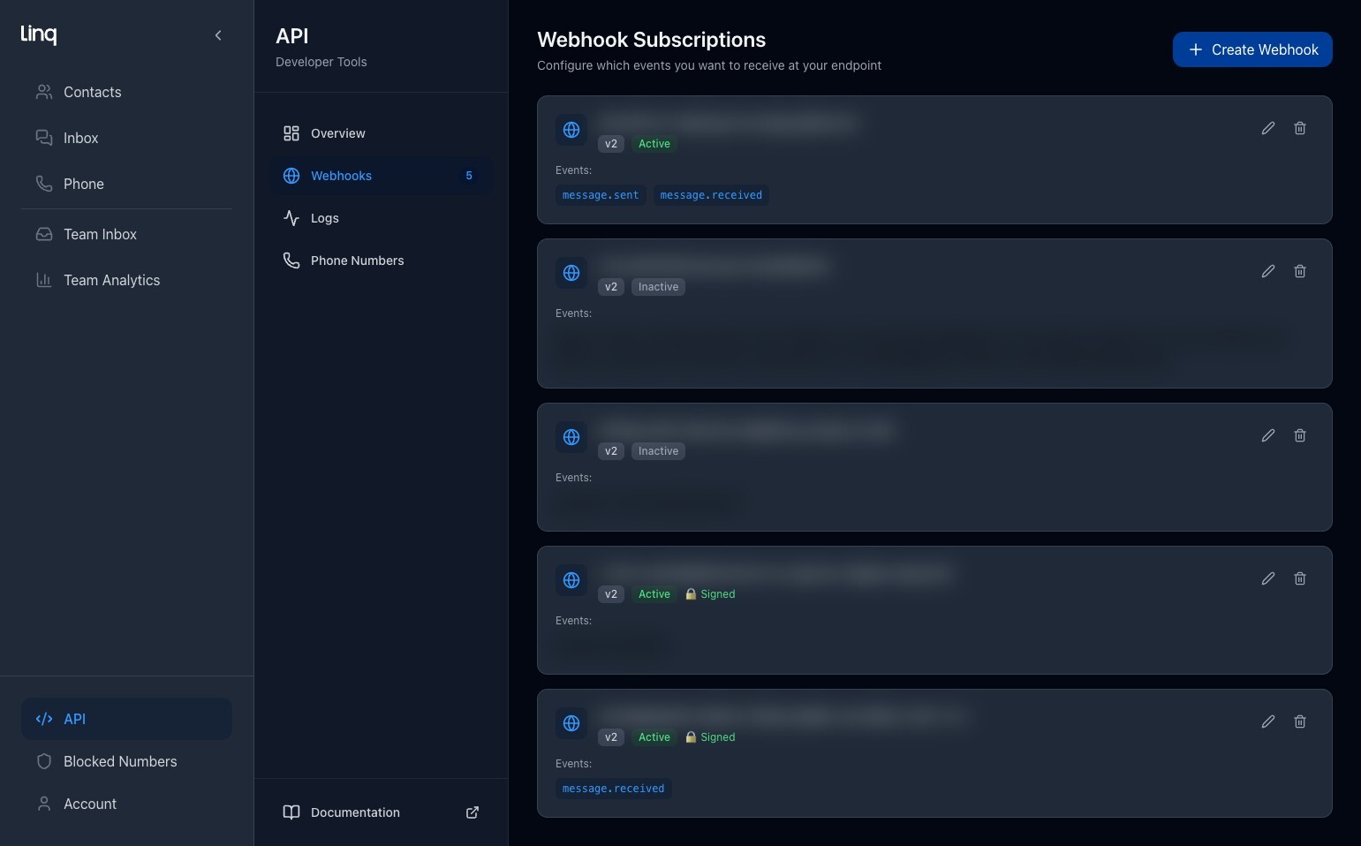1361x846 pixels.
Task: Open Contacts in the sidebar
Action: click(126, 92)
